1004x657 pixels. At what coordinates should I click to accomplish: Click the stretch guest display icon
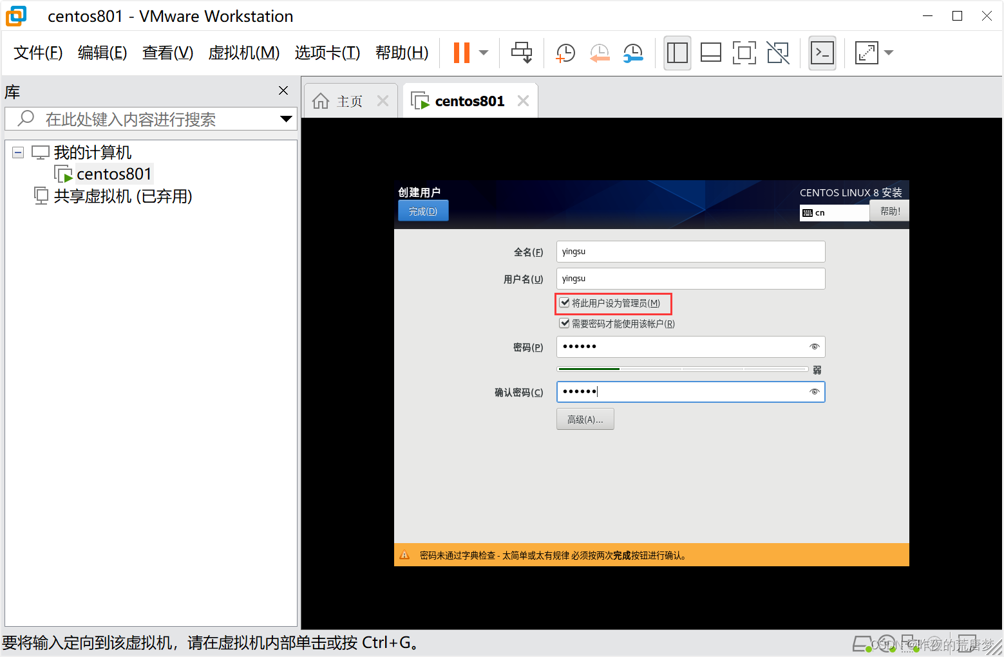pyautogui.click(x=867, y=53)
